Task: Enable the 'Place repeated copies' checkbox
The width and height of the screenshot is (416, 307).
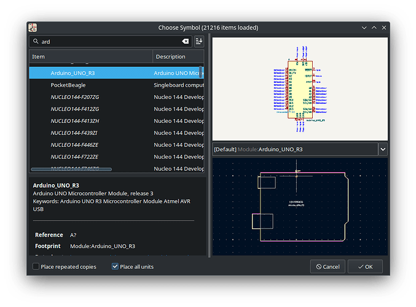Action: pos(36,266)
